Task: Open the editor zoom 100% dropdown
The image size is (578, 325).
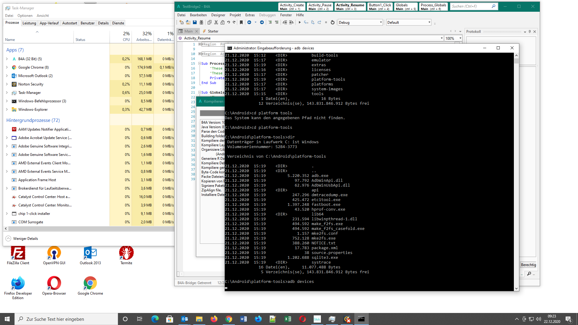Action: point(460,38)
